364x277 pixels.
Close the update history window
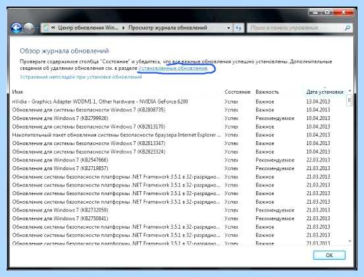(344, 12)
